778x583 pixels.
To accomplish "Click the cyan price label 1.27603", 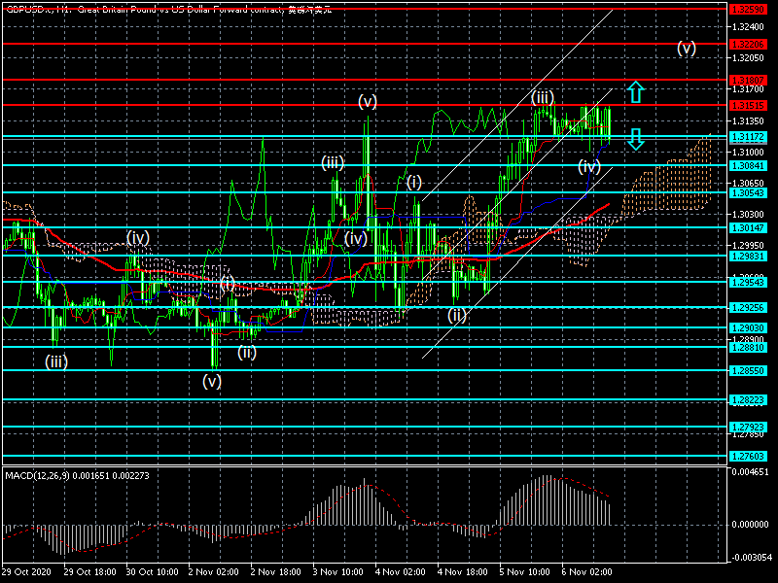I will click(x=748, y=456).
